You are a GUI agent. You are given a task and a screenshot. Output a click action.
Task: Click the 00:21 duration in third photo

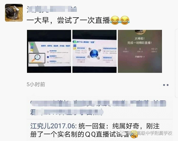(154, 49)
